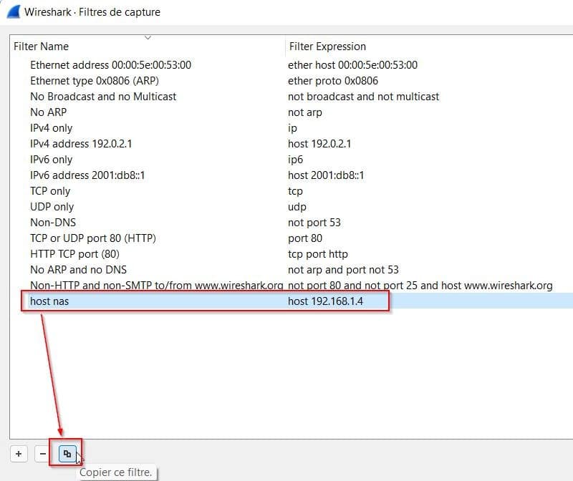
Task: Select the 'No ARP and no DNS' filter name
Action: (x=78, y=270)
